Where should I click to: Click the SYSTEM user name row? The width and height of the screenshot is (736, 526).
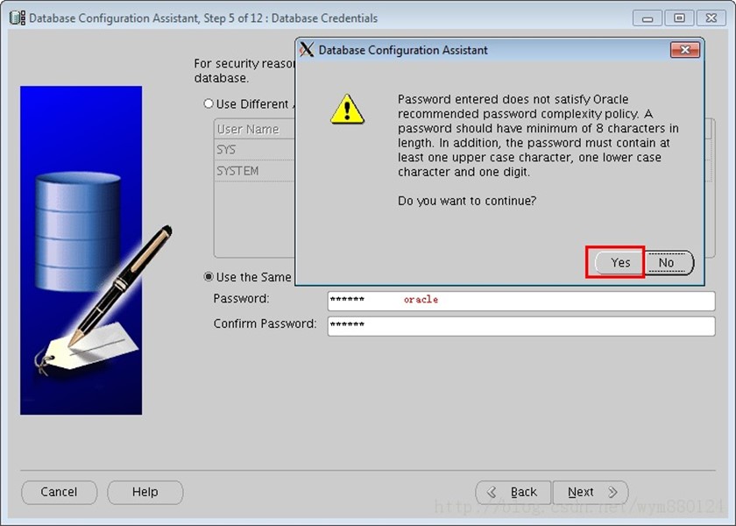255,171
